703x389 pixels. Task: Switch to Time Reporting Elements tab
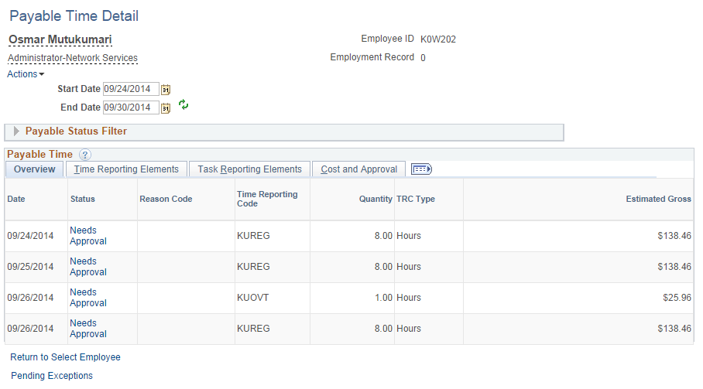pyautogui.click(x=126, y=169)
